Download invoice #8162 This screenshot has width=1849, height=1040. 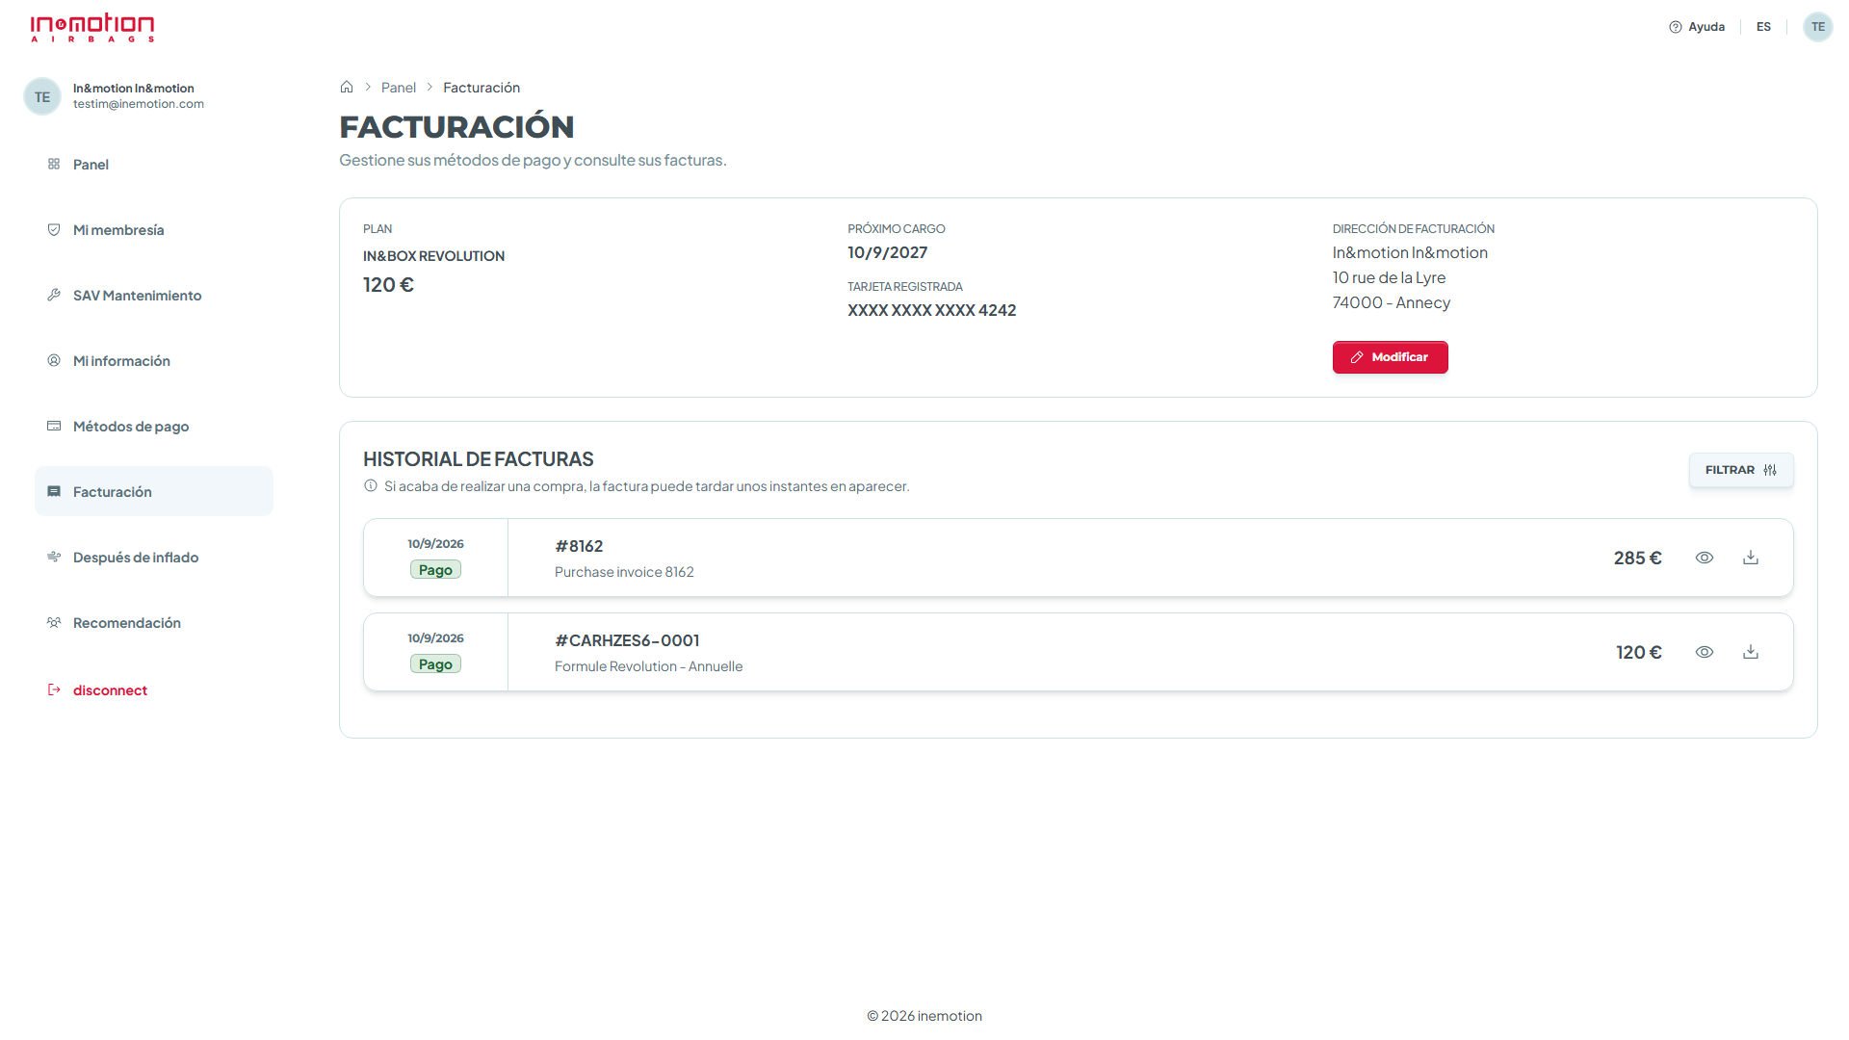click(1750, 558)
